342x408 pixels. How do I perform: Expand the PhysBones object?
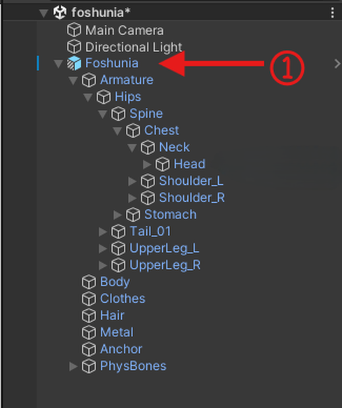[x=73, y=366]
